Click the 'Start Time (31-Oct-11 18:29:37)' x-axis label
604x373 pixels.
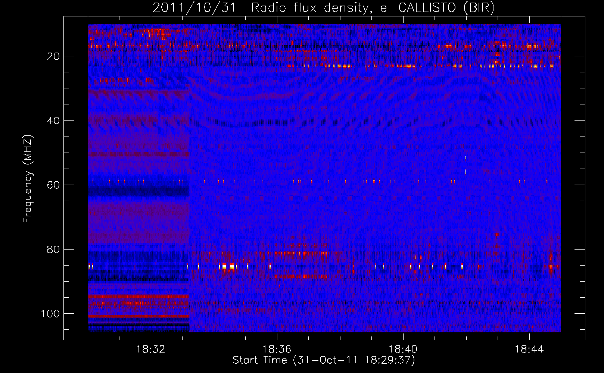pos(324,360)
